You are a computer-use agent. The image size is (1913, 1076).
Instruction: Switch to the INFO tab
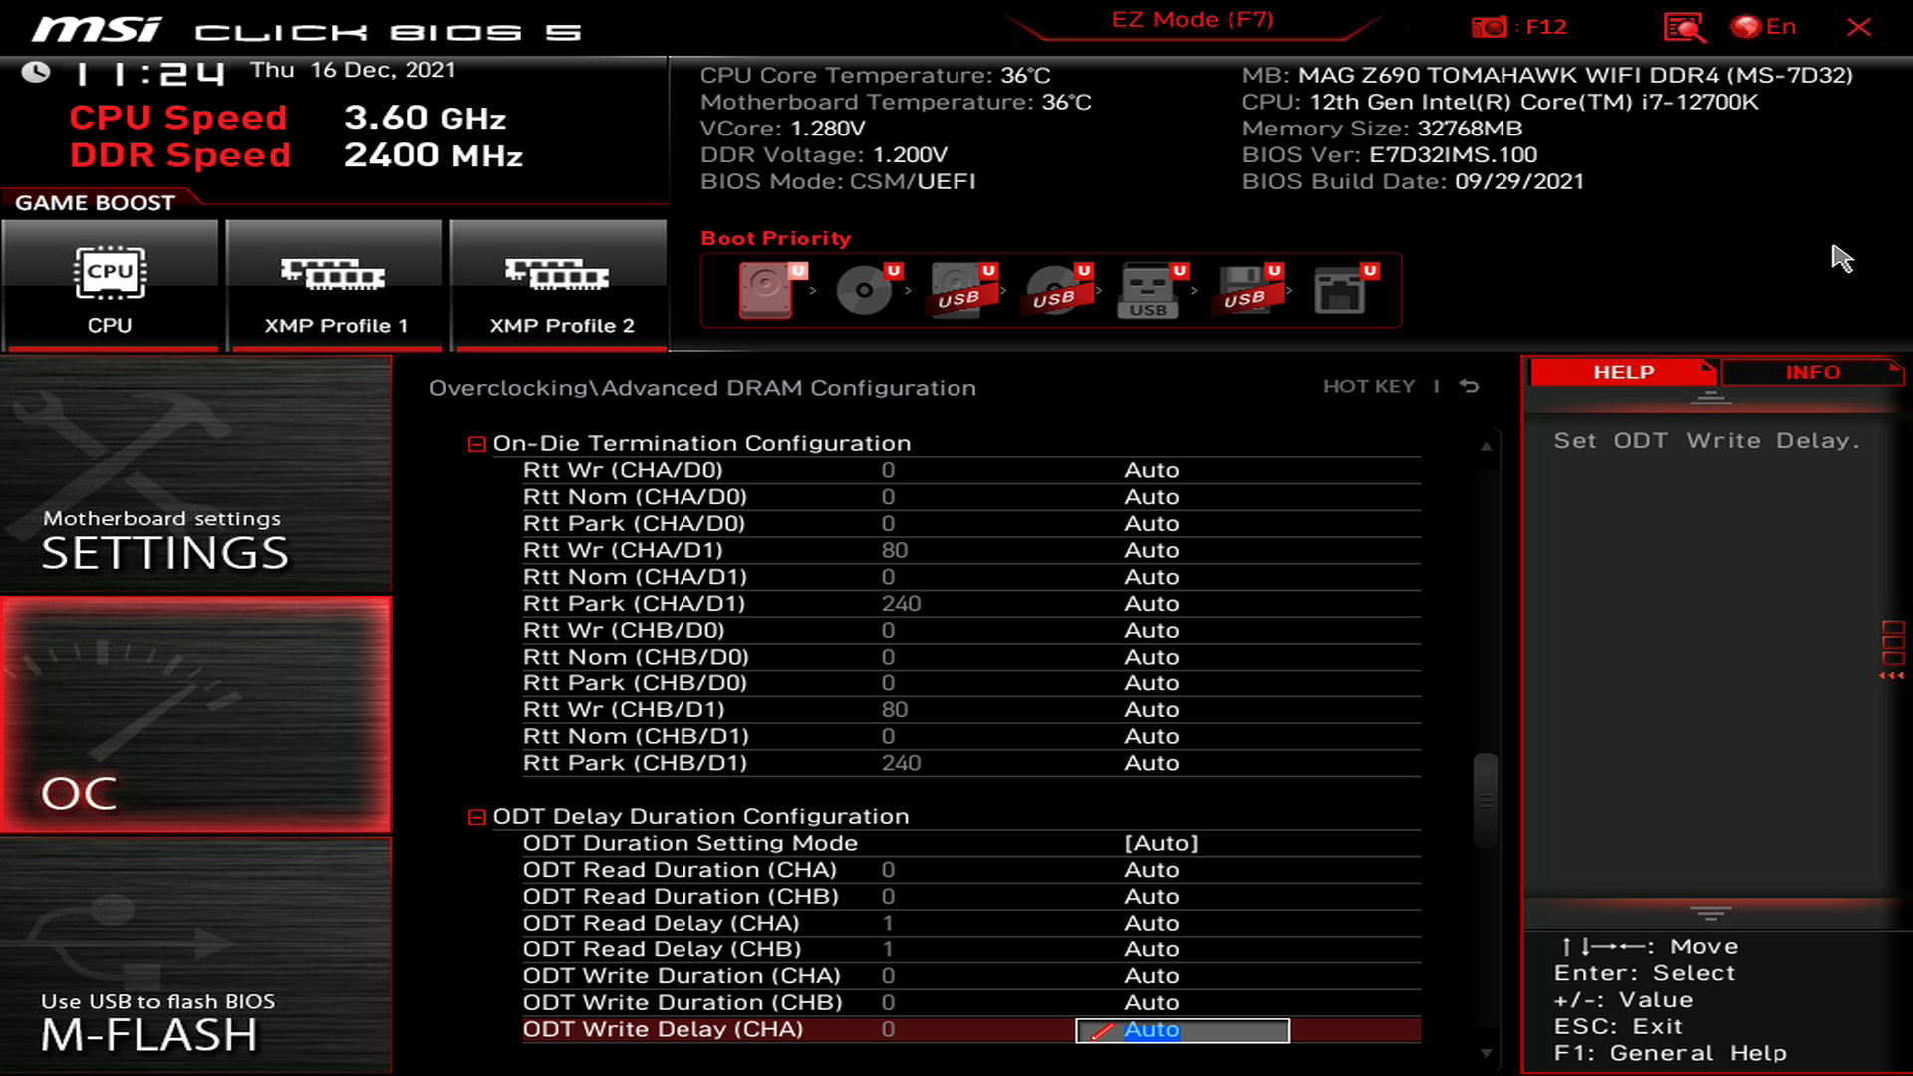click(x=1812, y=372)
